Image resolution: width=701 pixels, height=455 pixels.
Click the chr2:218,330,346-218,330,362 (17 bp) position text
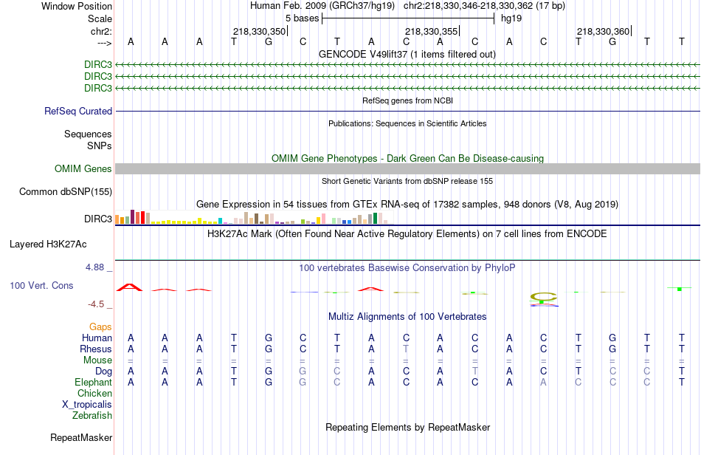click(x=484, y=6)
